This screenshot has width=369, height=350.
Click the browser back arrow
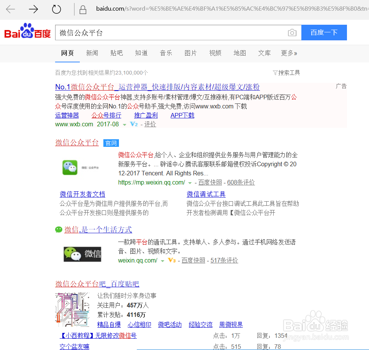click(x=10, y=10)
